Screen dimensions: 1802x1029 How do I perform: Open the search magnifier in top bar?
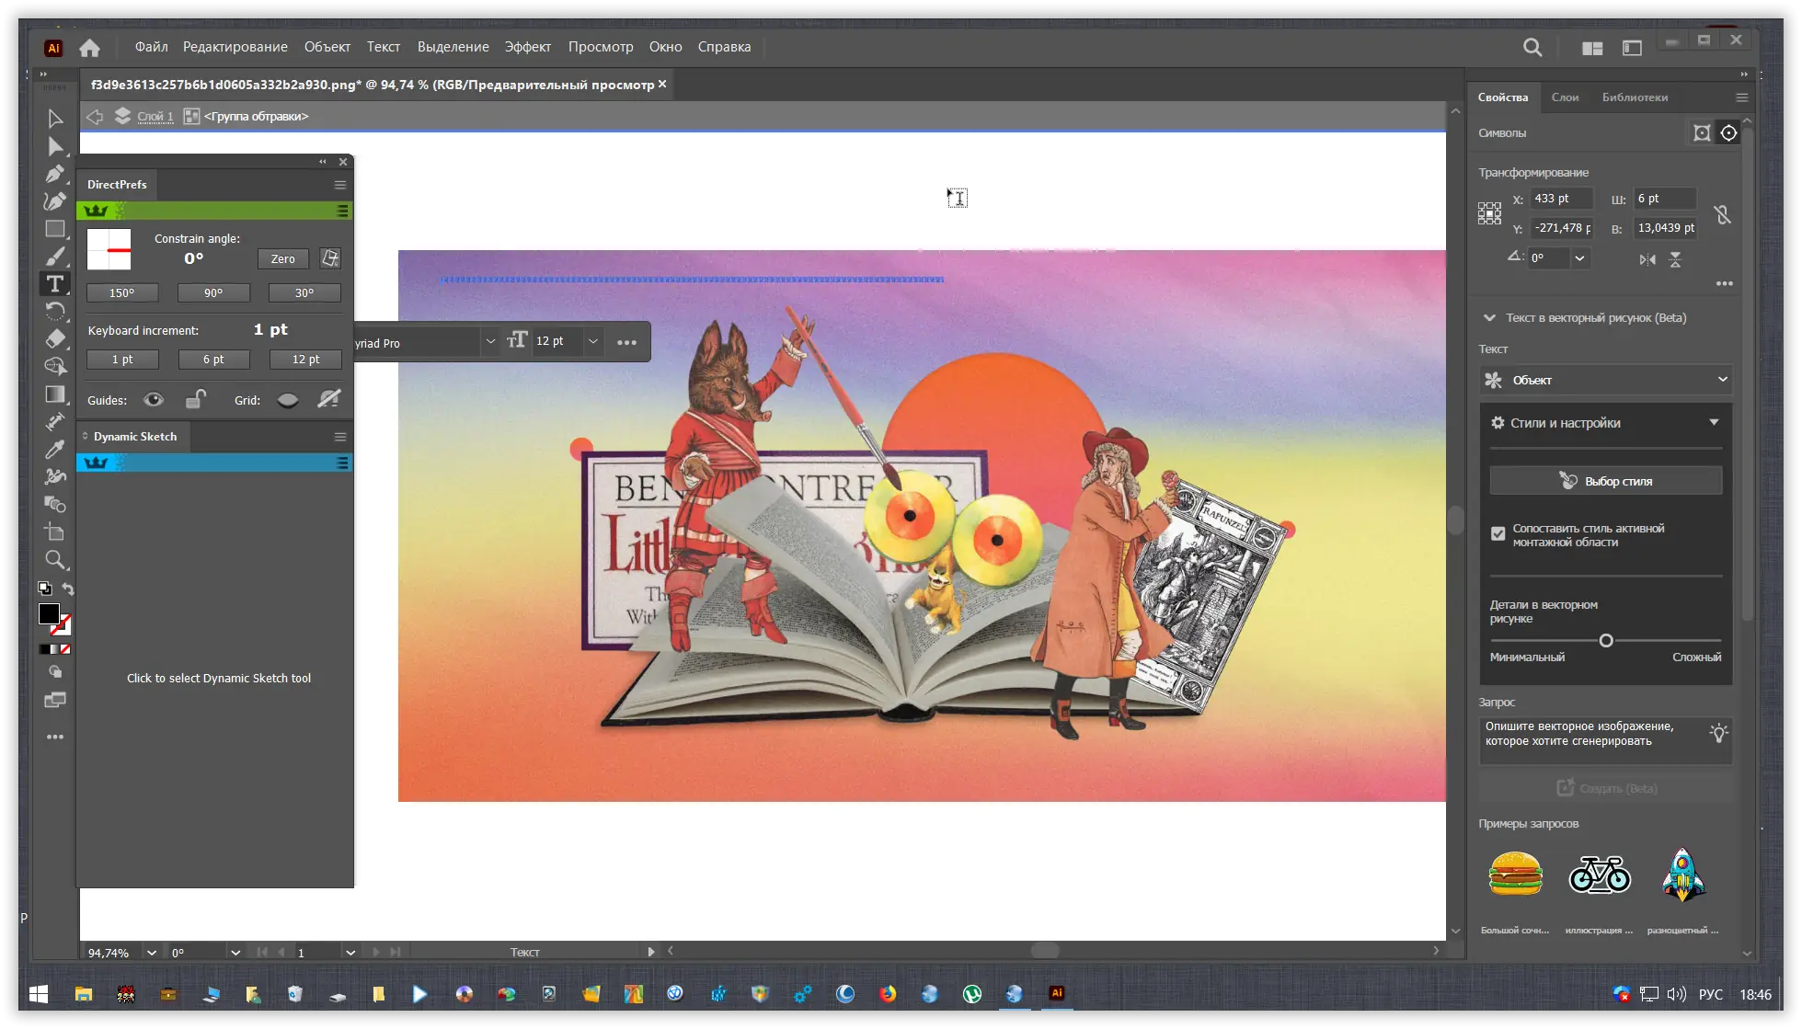1532,48
